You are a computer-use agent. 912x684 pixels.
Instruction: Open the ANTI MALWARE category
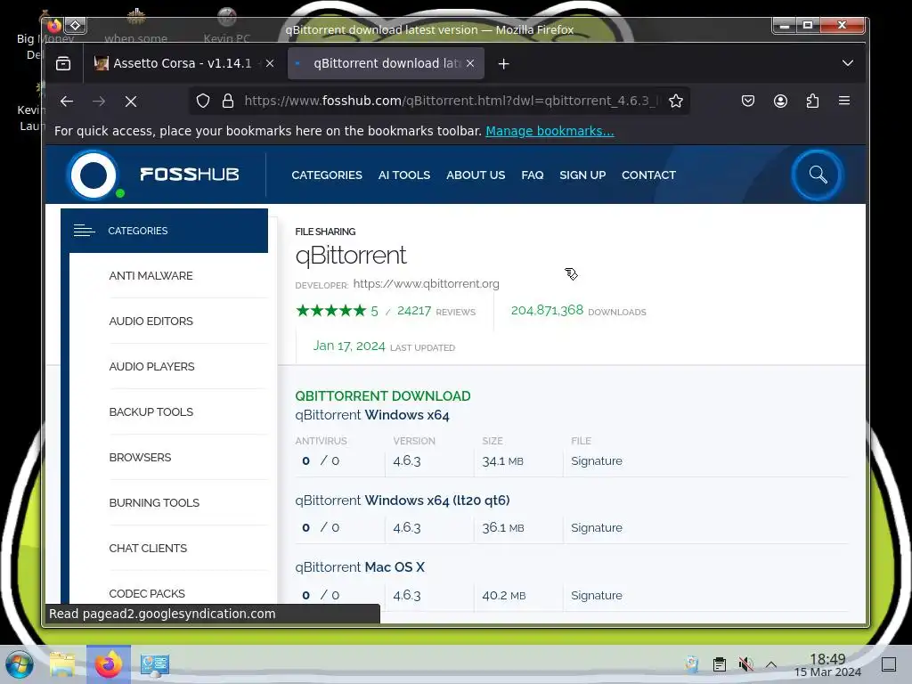coord(151,276)
